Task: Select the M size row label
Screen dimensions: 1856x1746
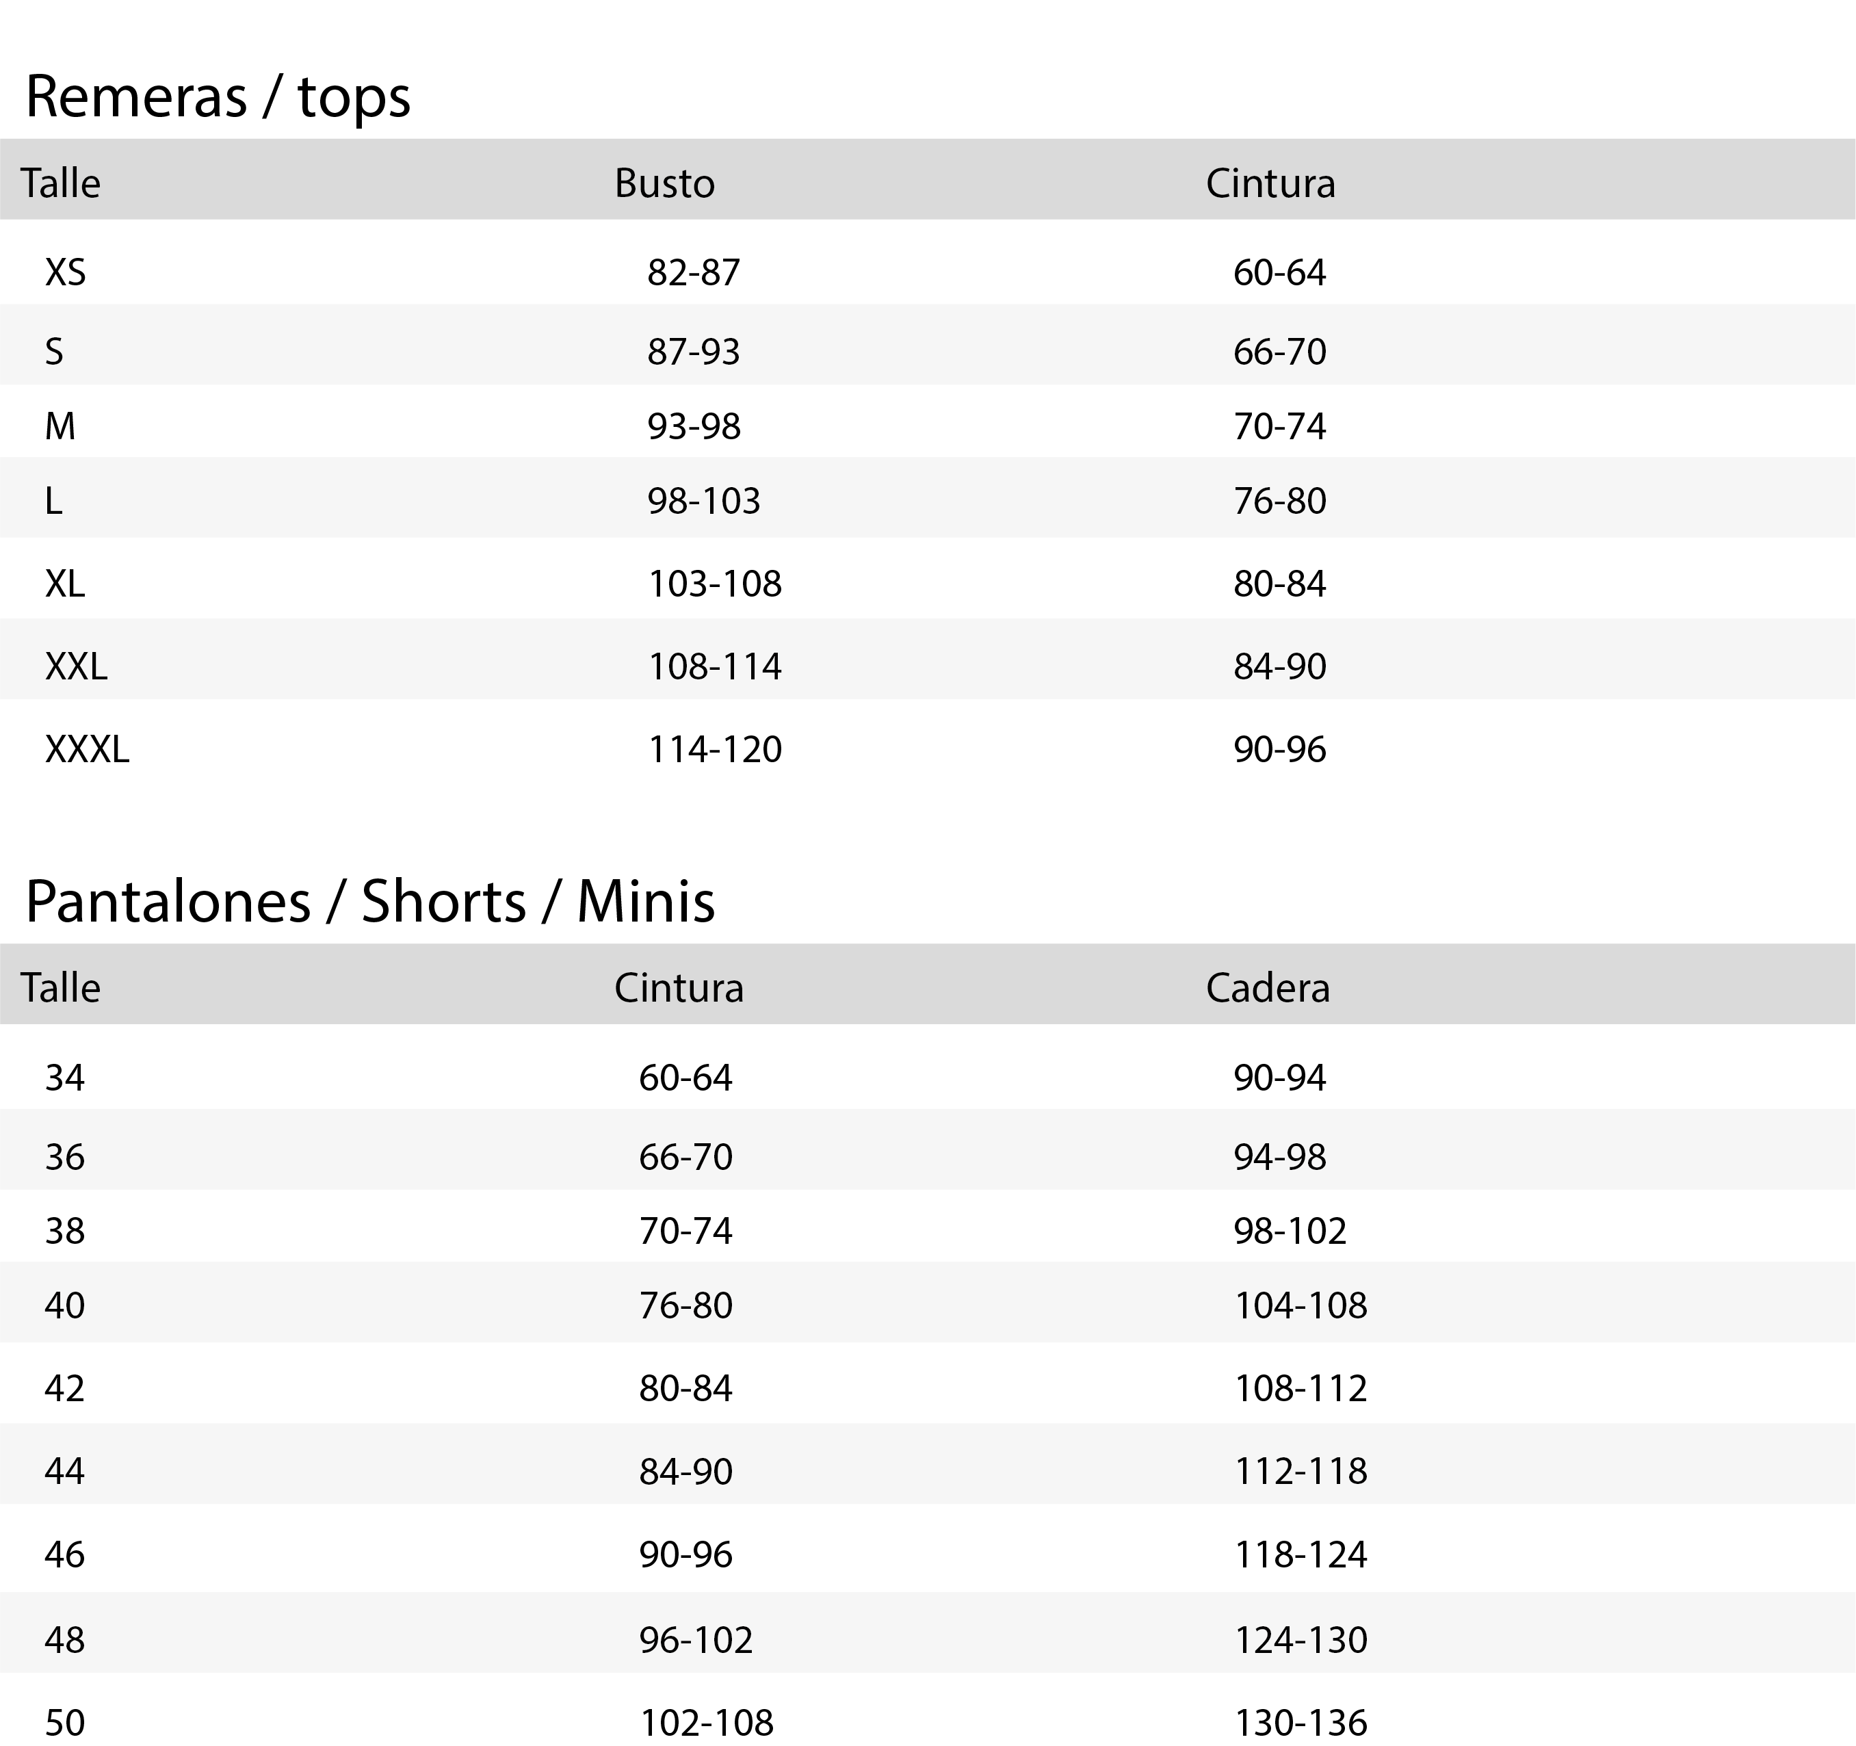Action: pyautogui.click(x=60, y=427)
